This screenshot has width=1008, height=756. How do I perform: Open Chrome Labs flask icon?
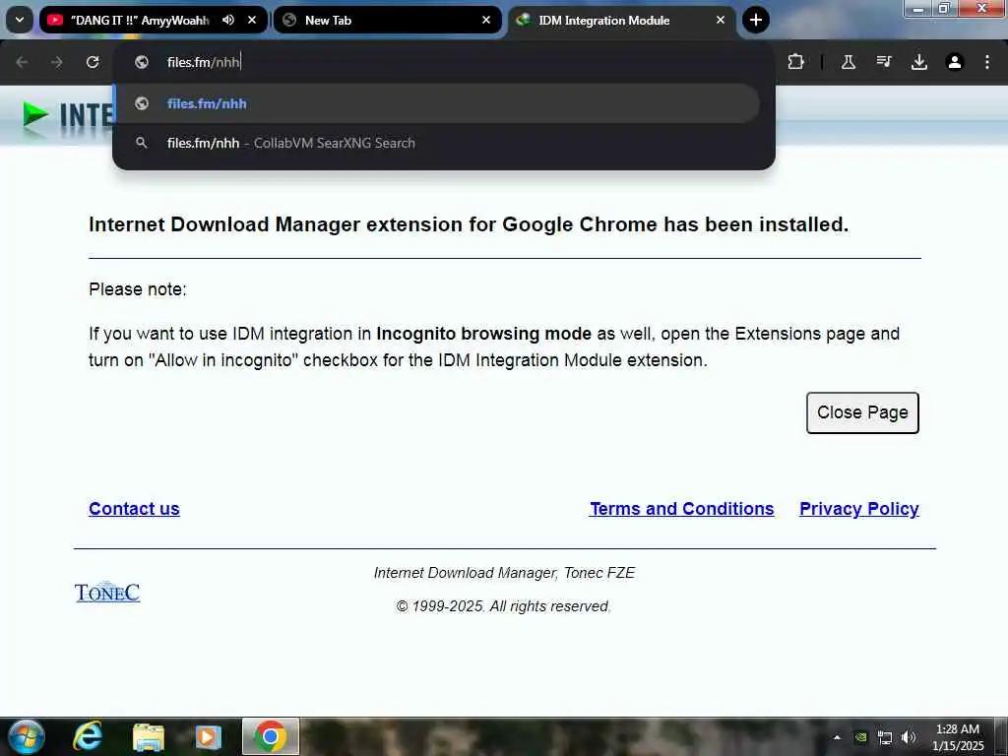point(848,62)
